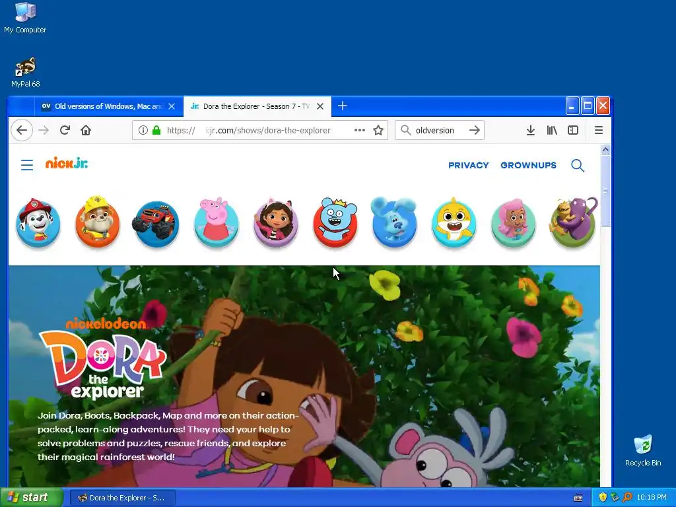Go to browser home page
The image size is (676, 507).
[86, 130]
